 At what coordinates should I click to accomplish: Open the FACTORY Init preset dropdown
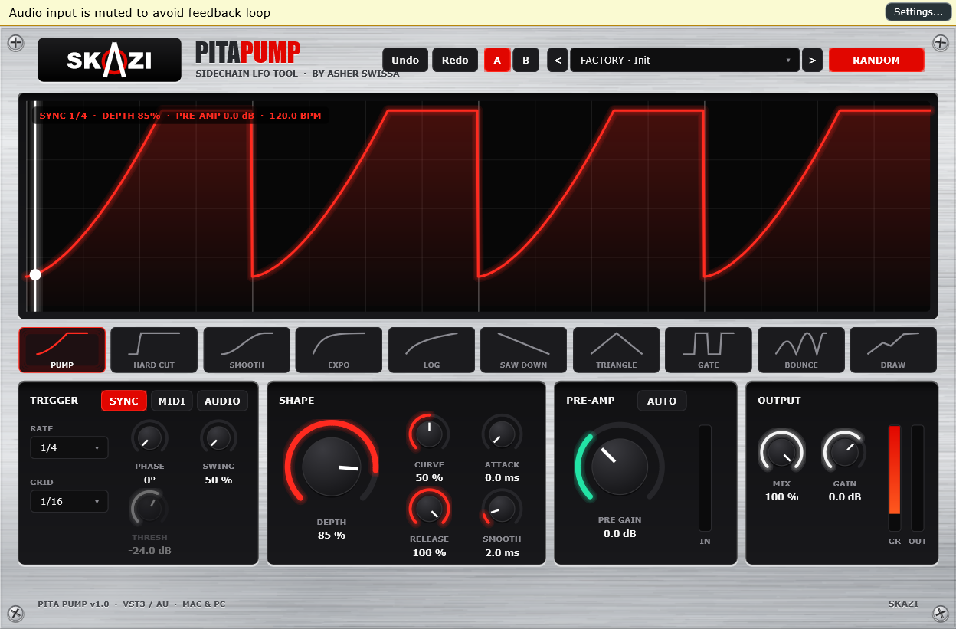pyautogui.click(x=685, y=60)
